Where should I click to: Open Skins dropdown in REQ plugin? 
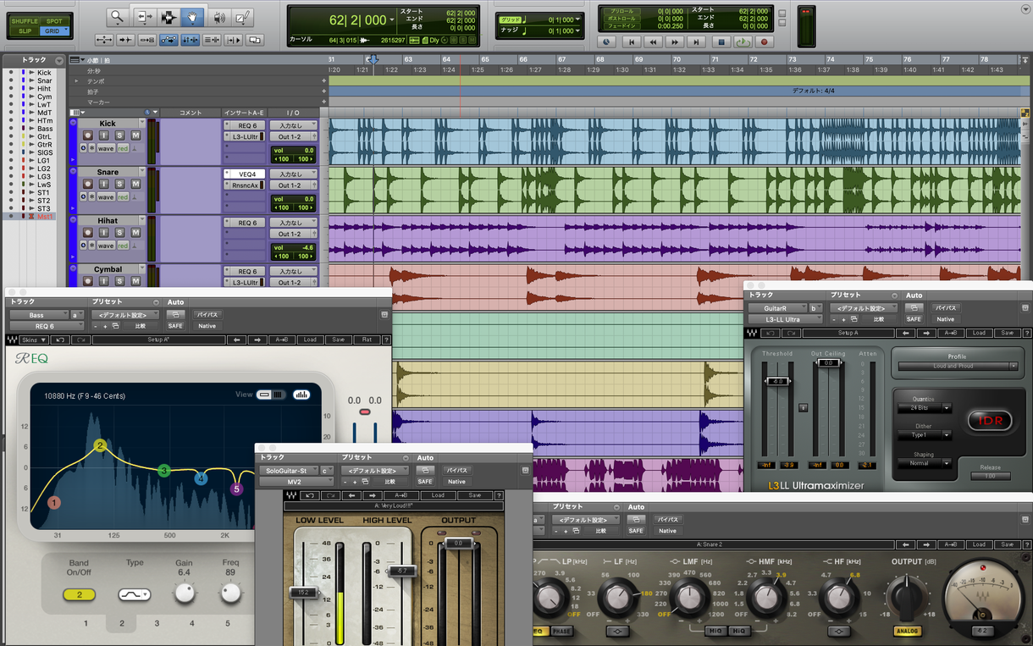(32, 340)
